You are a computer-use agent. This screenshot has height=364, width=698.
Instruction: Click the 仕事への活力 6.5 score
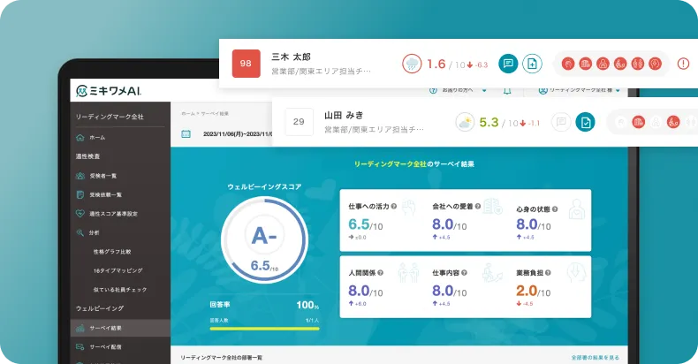366,224
